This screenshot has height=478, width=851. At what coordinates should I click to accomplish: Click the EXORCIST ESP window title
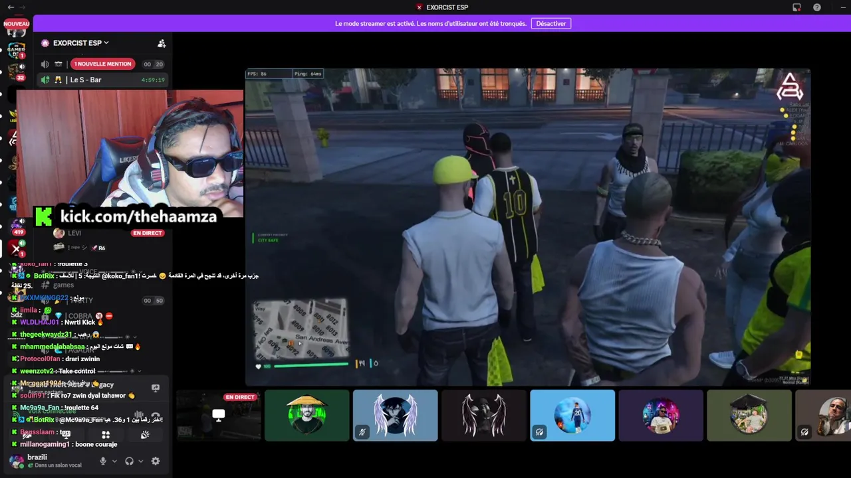pos(447,7)
